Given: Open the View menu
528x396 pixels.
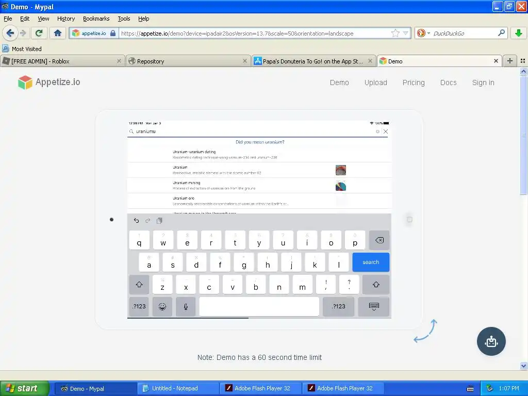Looking at the screenshot, I should tap(43, 19).
